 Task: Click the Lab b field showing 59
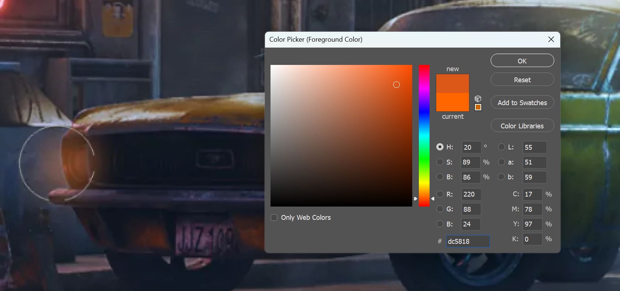pos(534,177)
